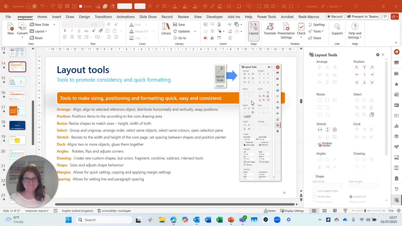
Task: Center object using middle position icon
Action: pyautogui.click(x=364, y=75)
